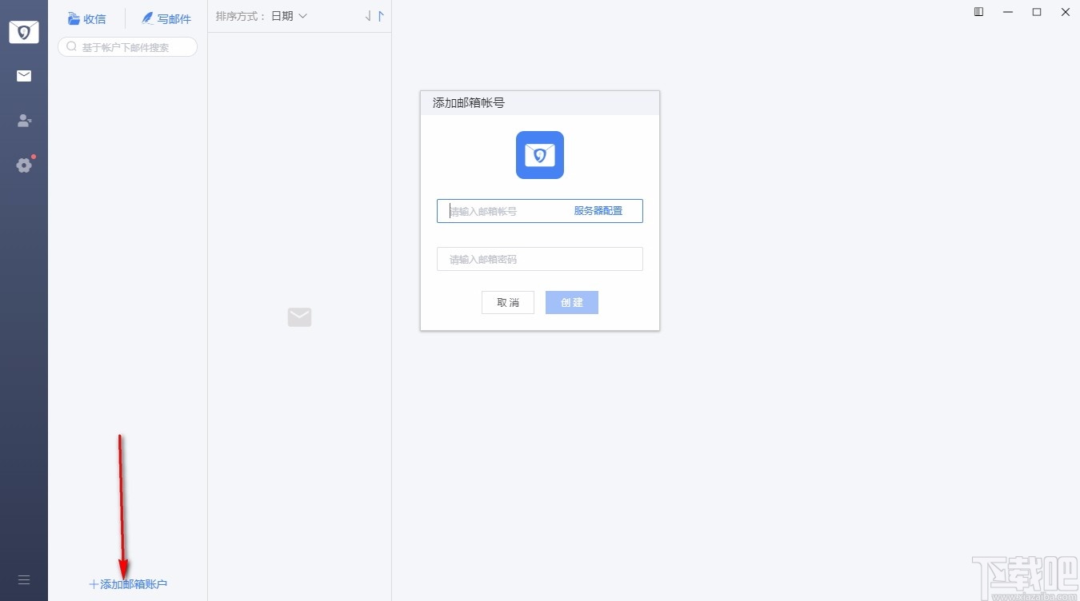Click 收信 to receive mail
The height and width of the screenshot is (601, 1080).
[86, 18]
